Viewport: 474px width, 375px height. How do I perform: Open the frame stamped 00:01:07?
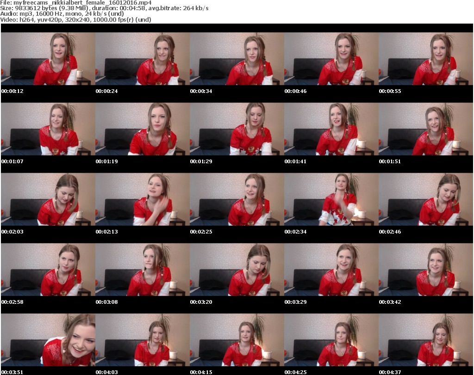tap(48, 129)
